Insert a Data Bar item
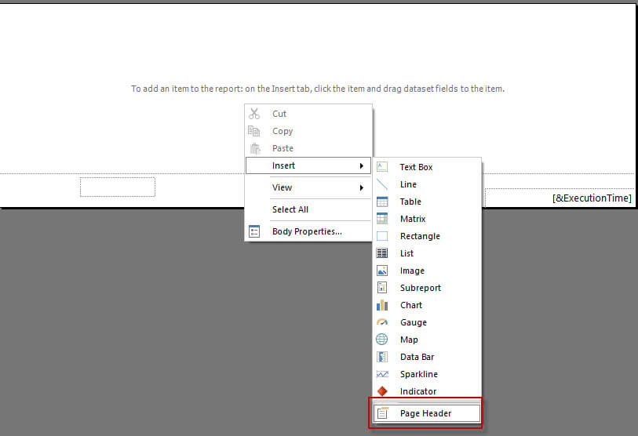The width and height of the screenshot is (638, 436). [427, 357]
